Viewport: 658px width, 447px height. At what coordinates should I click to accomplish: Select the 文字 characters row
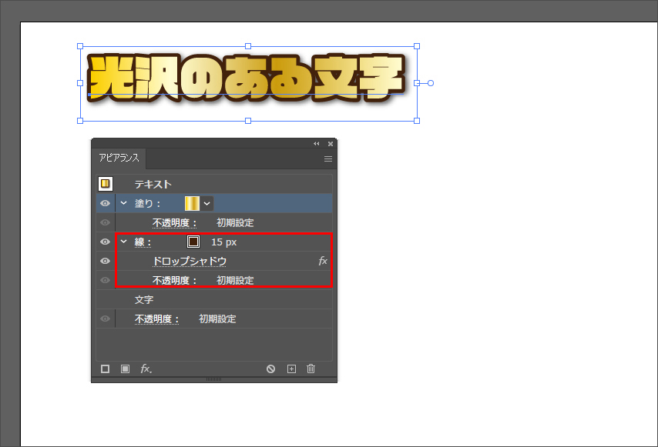[x=214, y=299]
